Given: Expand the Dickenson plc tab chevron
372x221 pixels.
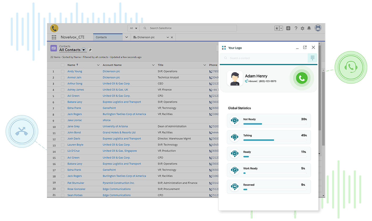Looking at the screenshot, I should pyautogui.click(x=168, y=37).
